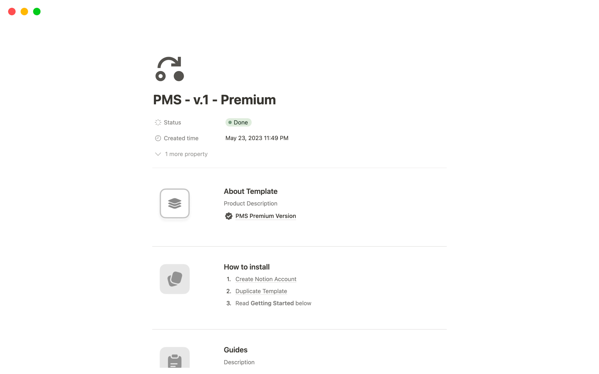The width and height of the screenshot is (599, 374).
Task: Click the page icon with curved arrow
Action: click(x=169, y=69)
